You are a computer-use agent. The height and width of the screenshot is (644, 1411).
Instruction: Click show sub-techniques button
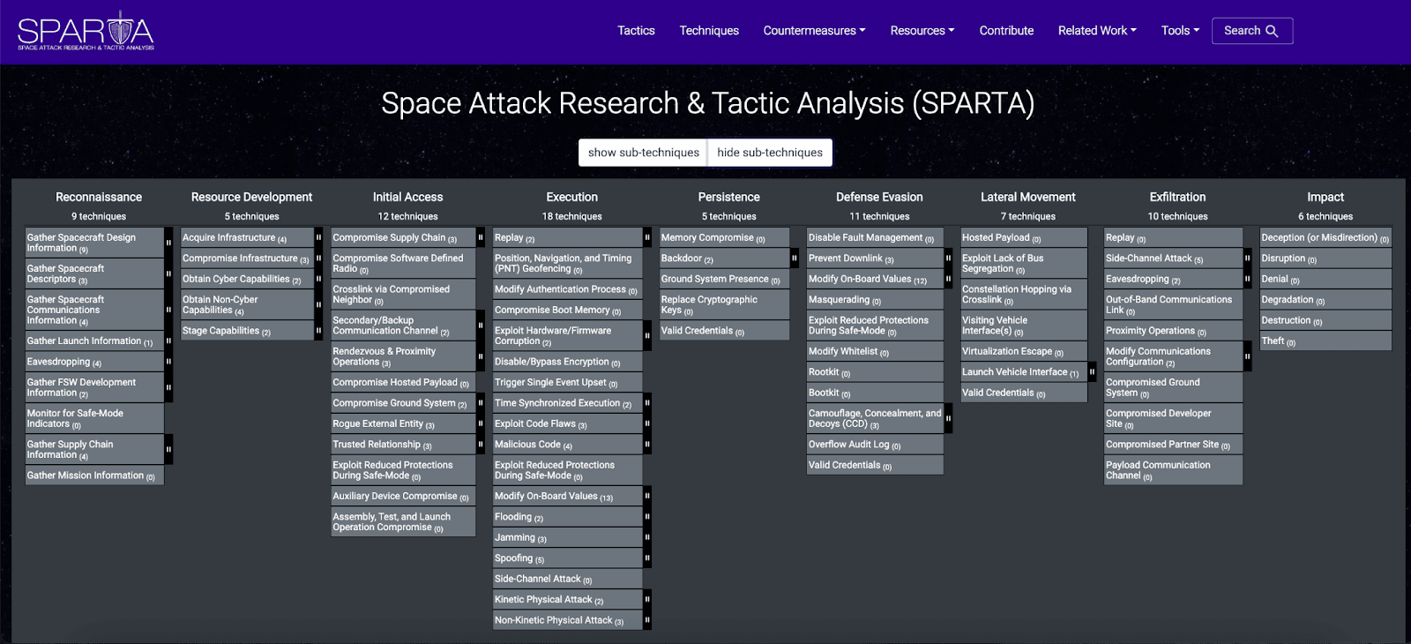point(644,153)
